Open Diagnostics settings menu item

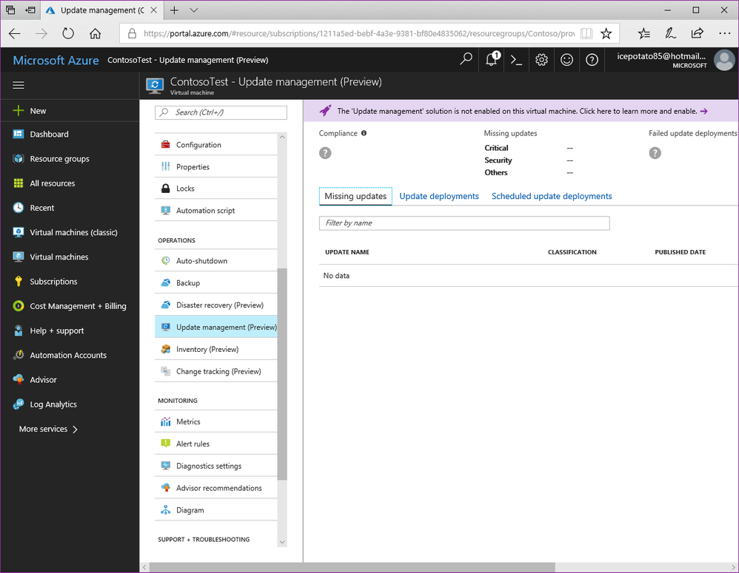[216, 466]
